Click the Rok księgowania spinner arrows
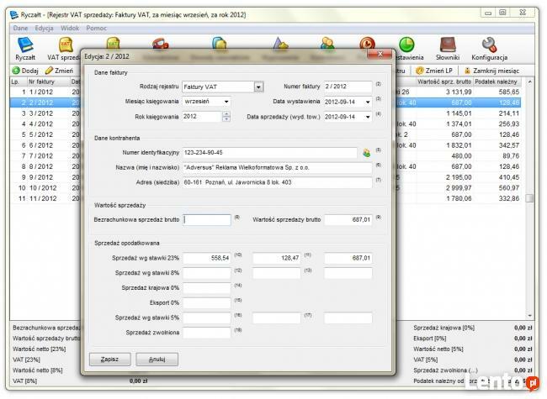Image resolution: width=547 pixels, height=399 pixels. [x=226, y=116]
